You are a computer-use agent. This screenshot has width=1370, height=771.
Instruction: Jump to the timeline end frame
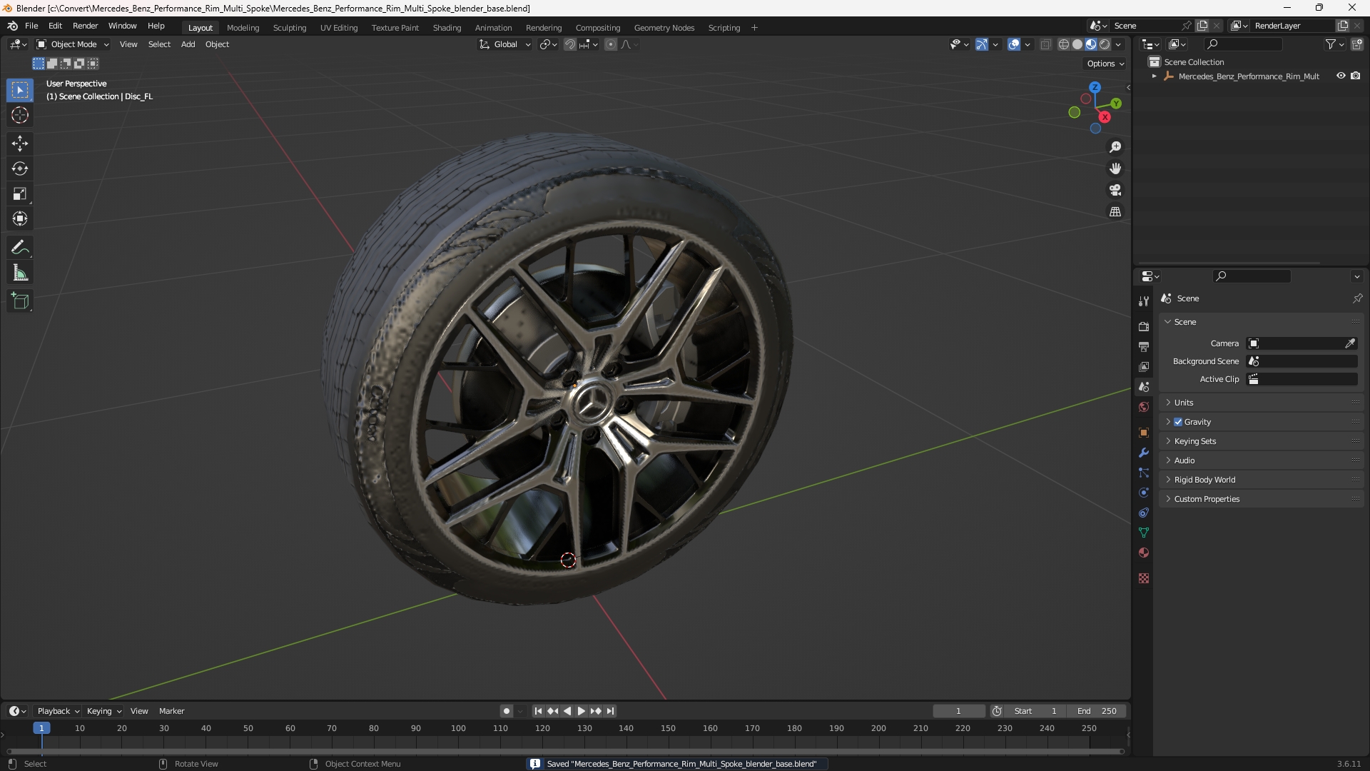coord(610,711)
